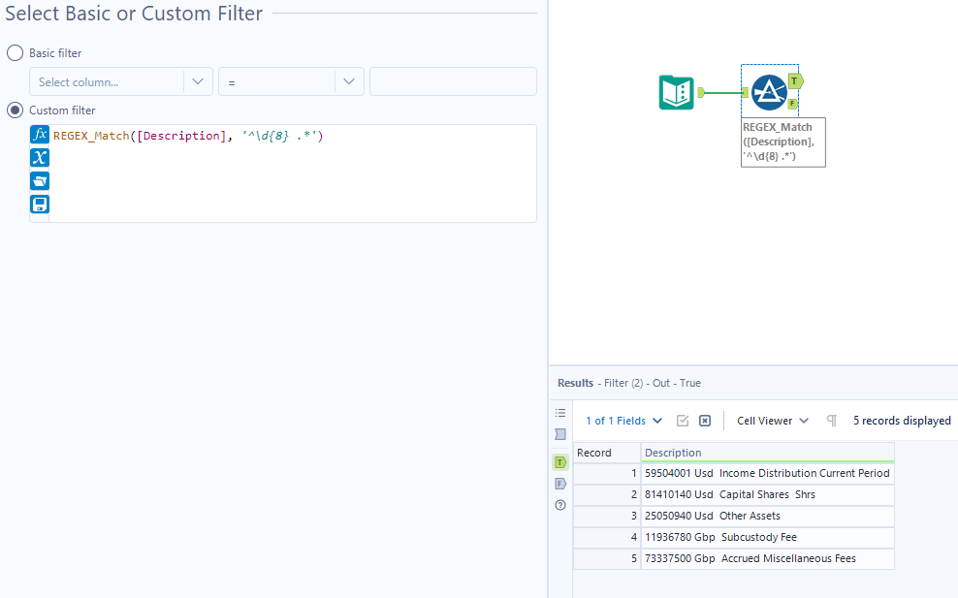Select record number 1 row header

[607, 473]
